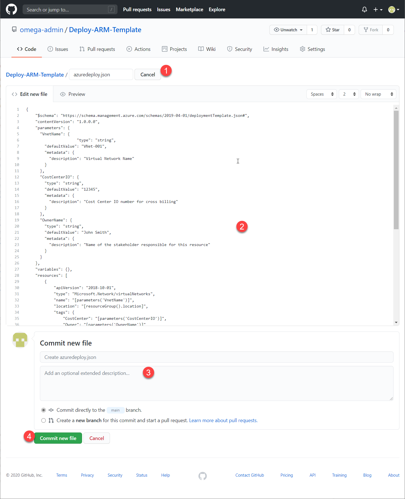This screenshot has height=499, width=405.
Task: Open the Privacy footer link
Action: pyautogui.click(x=87, y=475)
